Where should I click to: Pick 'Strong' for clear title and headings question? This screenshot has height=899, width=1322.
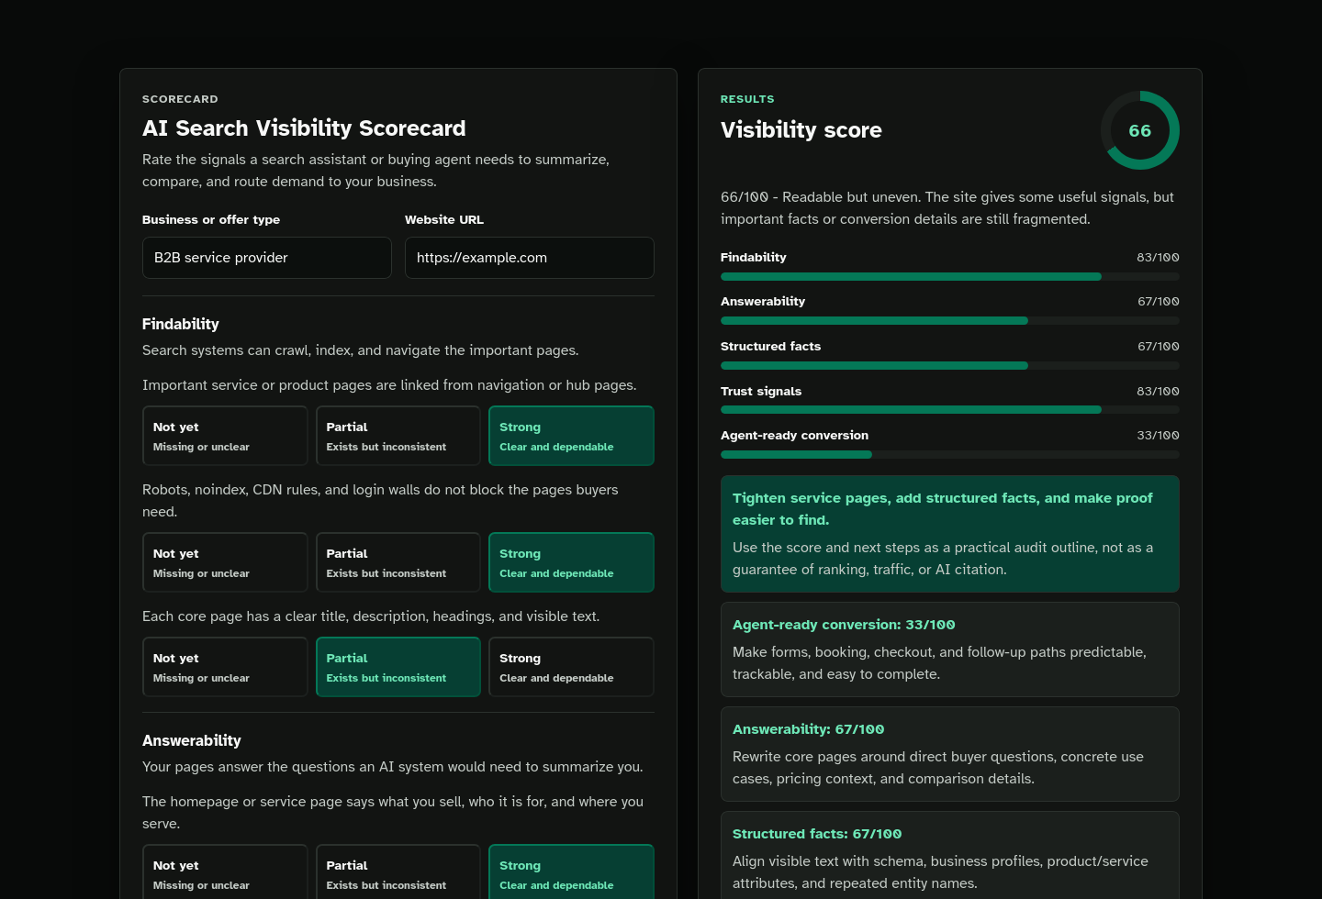coord(571,667)
